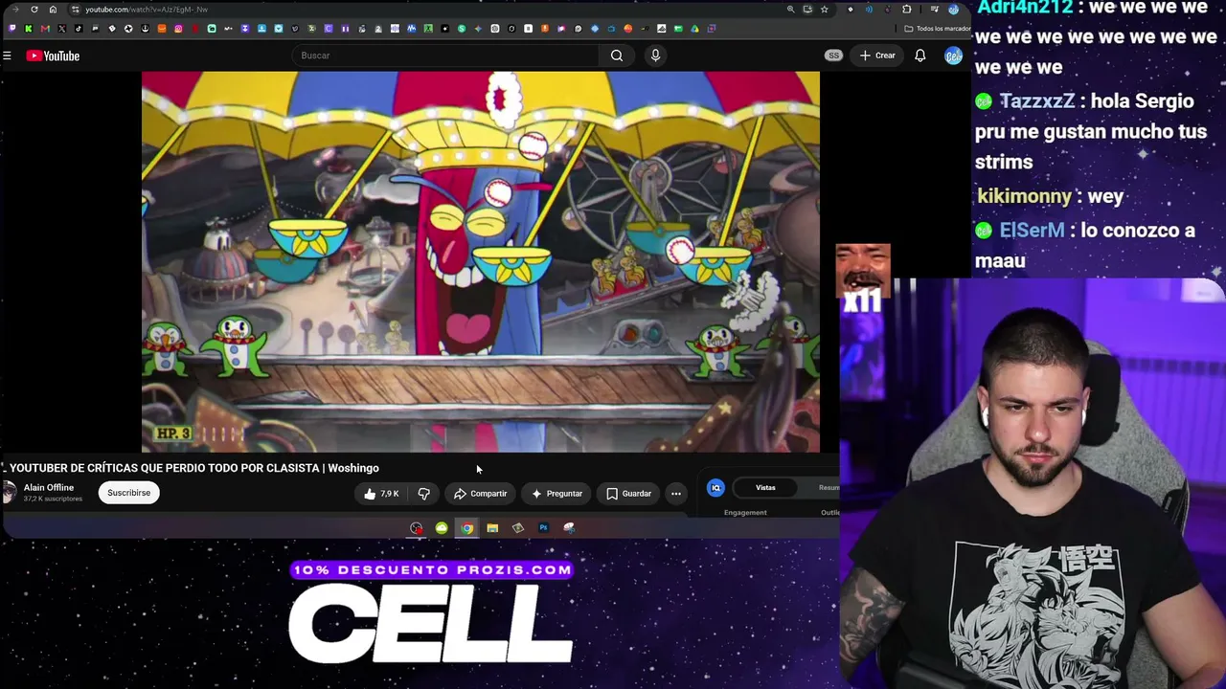
Task: Reload the page in the browser
Action: point(34,10)
